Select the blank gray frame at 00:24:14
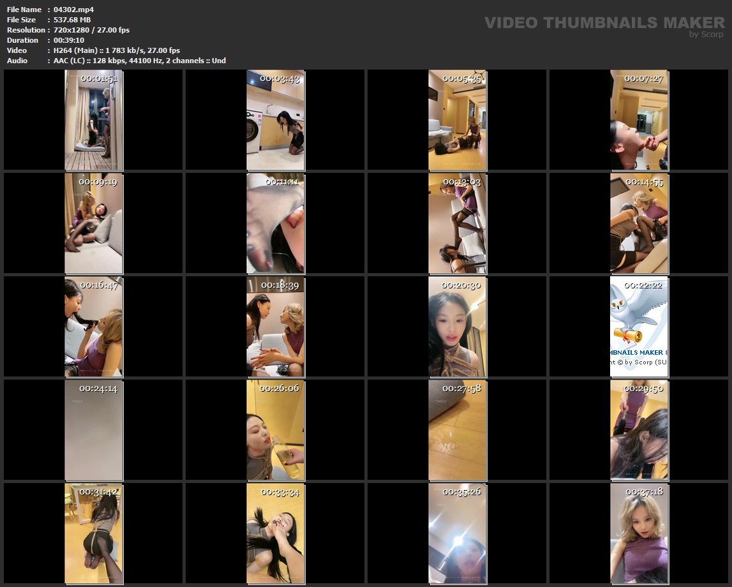 click(94, 430)
